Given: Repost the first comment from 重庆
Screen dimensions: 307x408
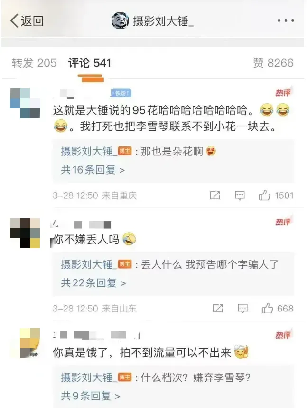Looking at the screenshot, I should [x=215, y=195].
